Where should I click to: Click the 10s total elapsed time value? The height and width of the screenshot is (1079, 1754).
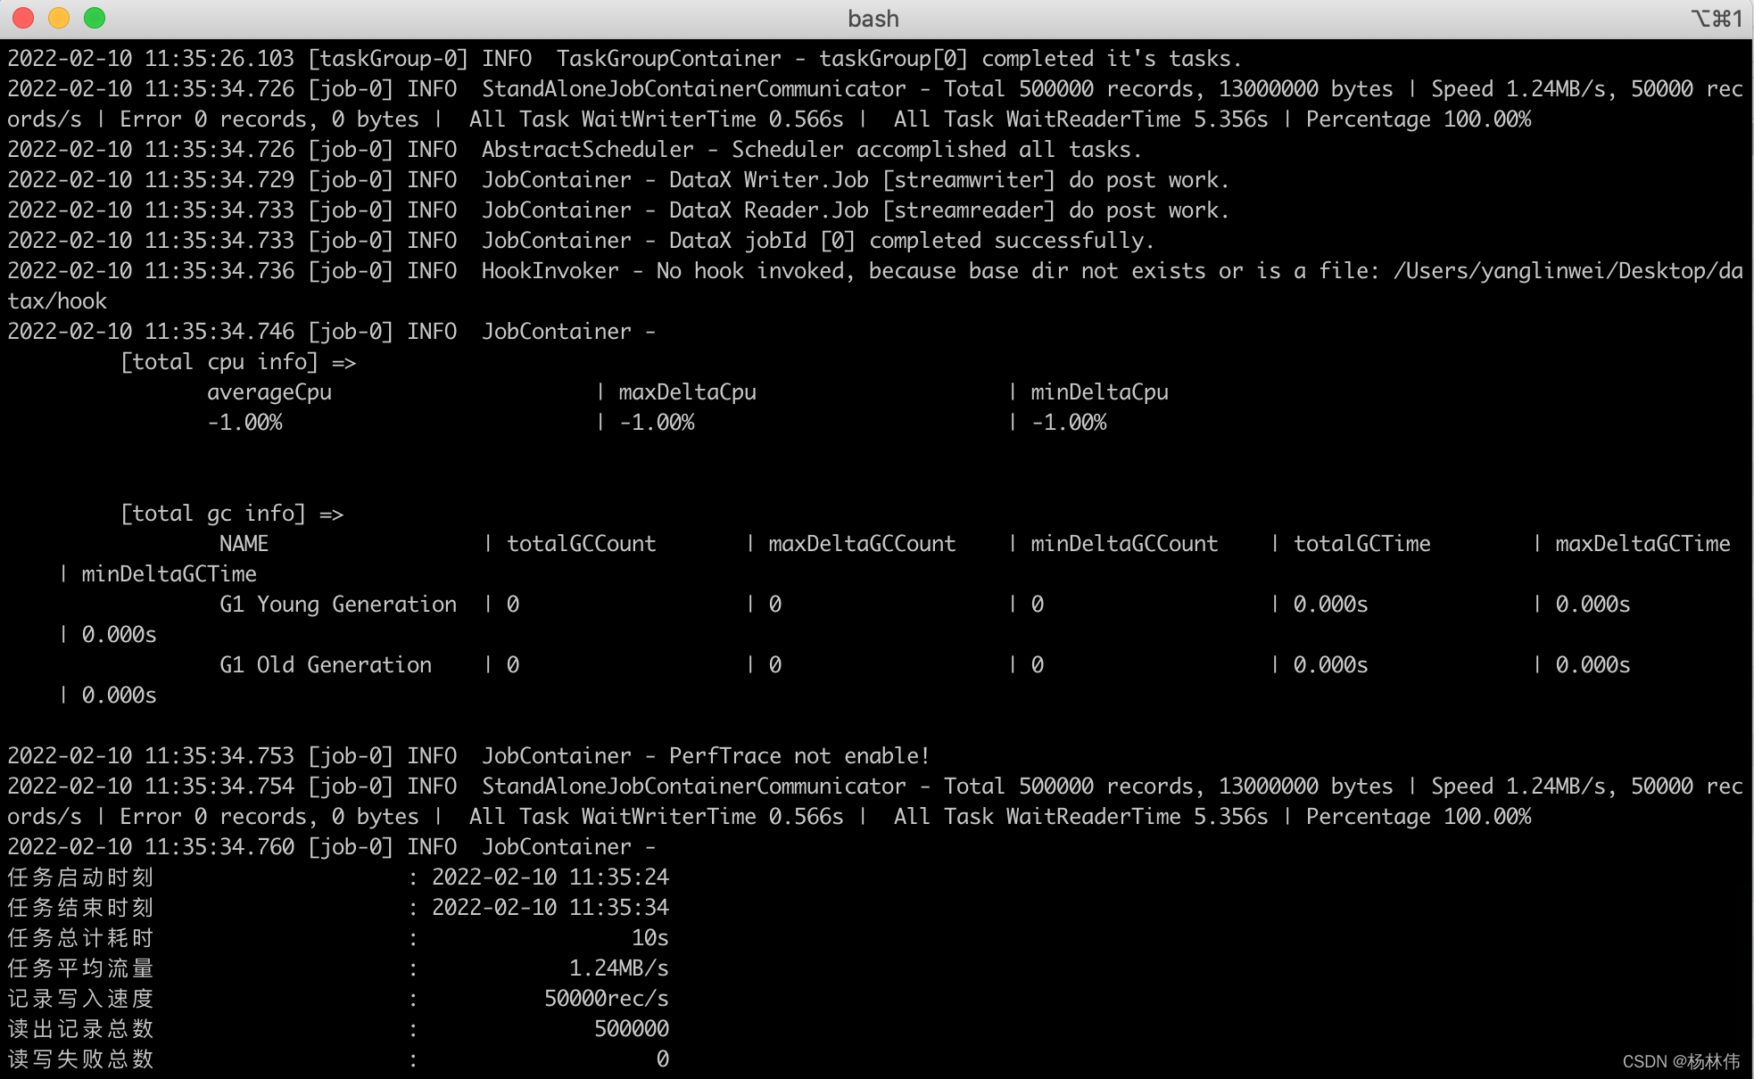(x=649, y=938)
